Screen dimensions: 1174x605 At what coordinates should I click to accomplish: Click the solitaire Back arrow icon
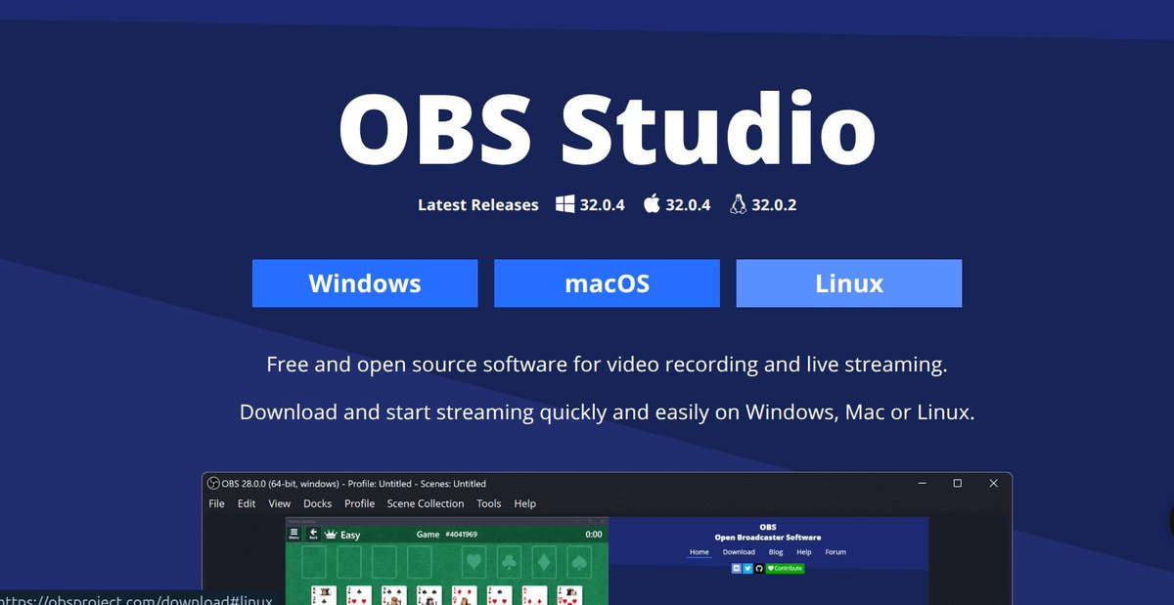pos(313,534)
